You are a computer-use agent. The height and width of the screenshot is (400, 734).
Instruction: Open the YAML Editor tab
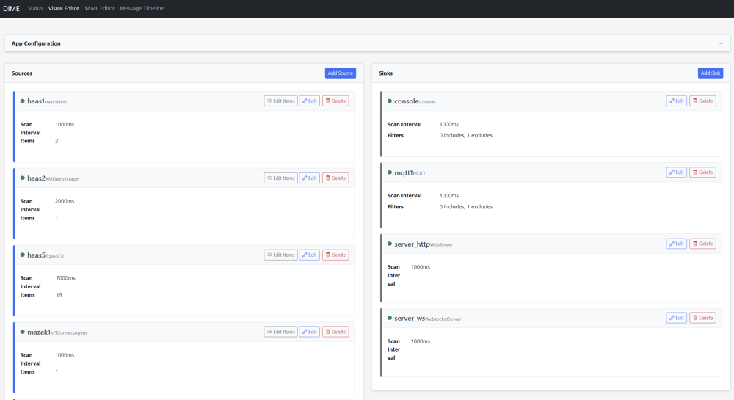[99, 9]
